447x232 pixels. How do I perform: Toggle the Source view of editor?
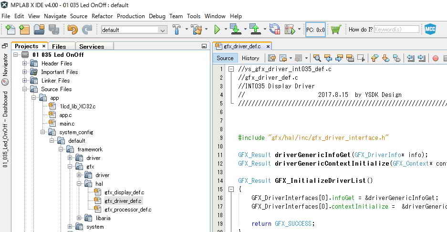pyautogui.click(x=225, y=58)
